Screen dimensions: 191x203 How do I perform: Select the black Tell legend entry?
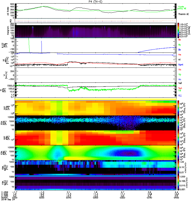click(x=180, y=83)
